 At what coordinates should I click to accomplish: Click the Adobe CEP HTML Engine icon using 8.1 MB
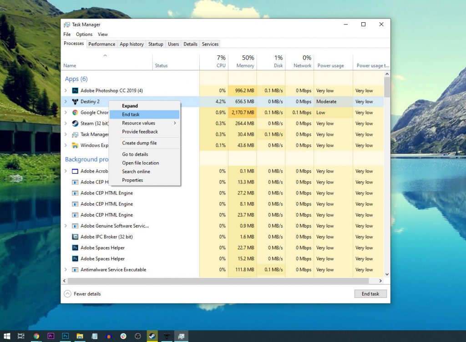(75, 204)
